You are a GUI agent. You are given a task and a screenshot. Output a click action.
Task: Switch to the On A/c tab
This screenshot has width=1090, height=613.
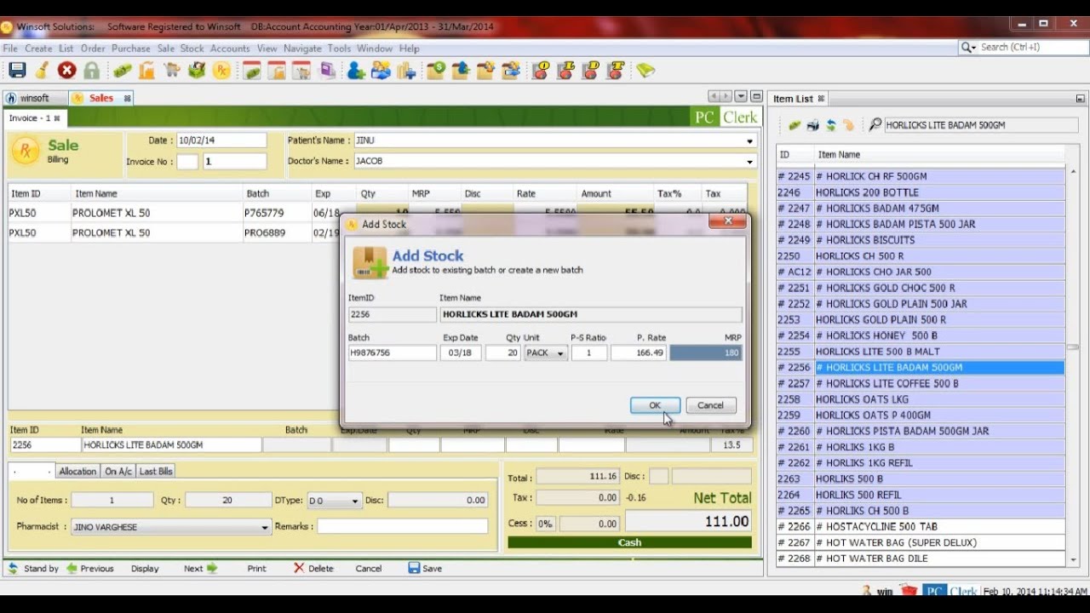coord(118,471)
